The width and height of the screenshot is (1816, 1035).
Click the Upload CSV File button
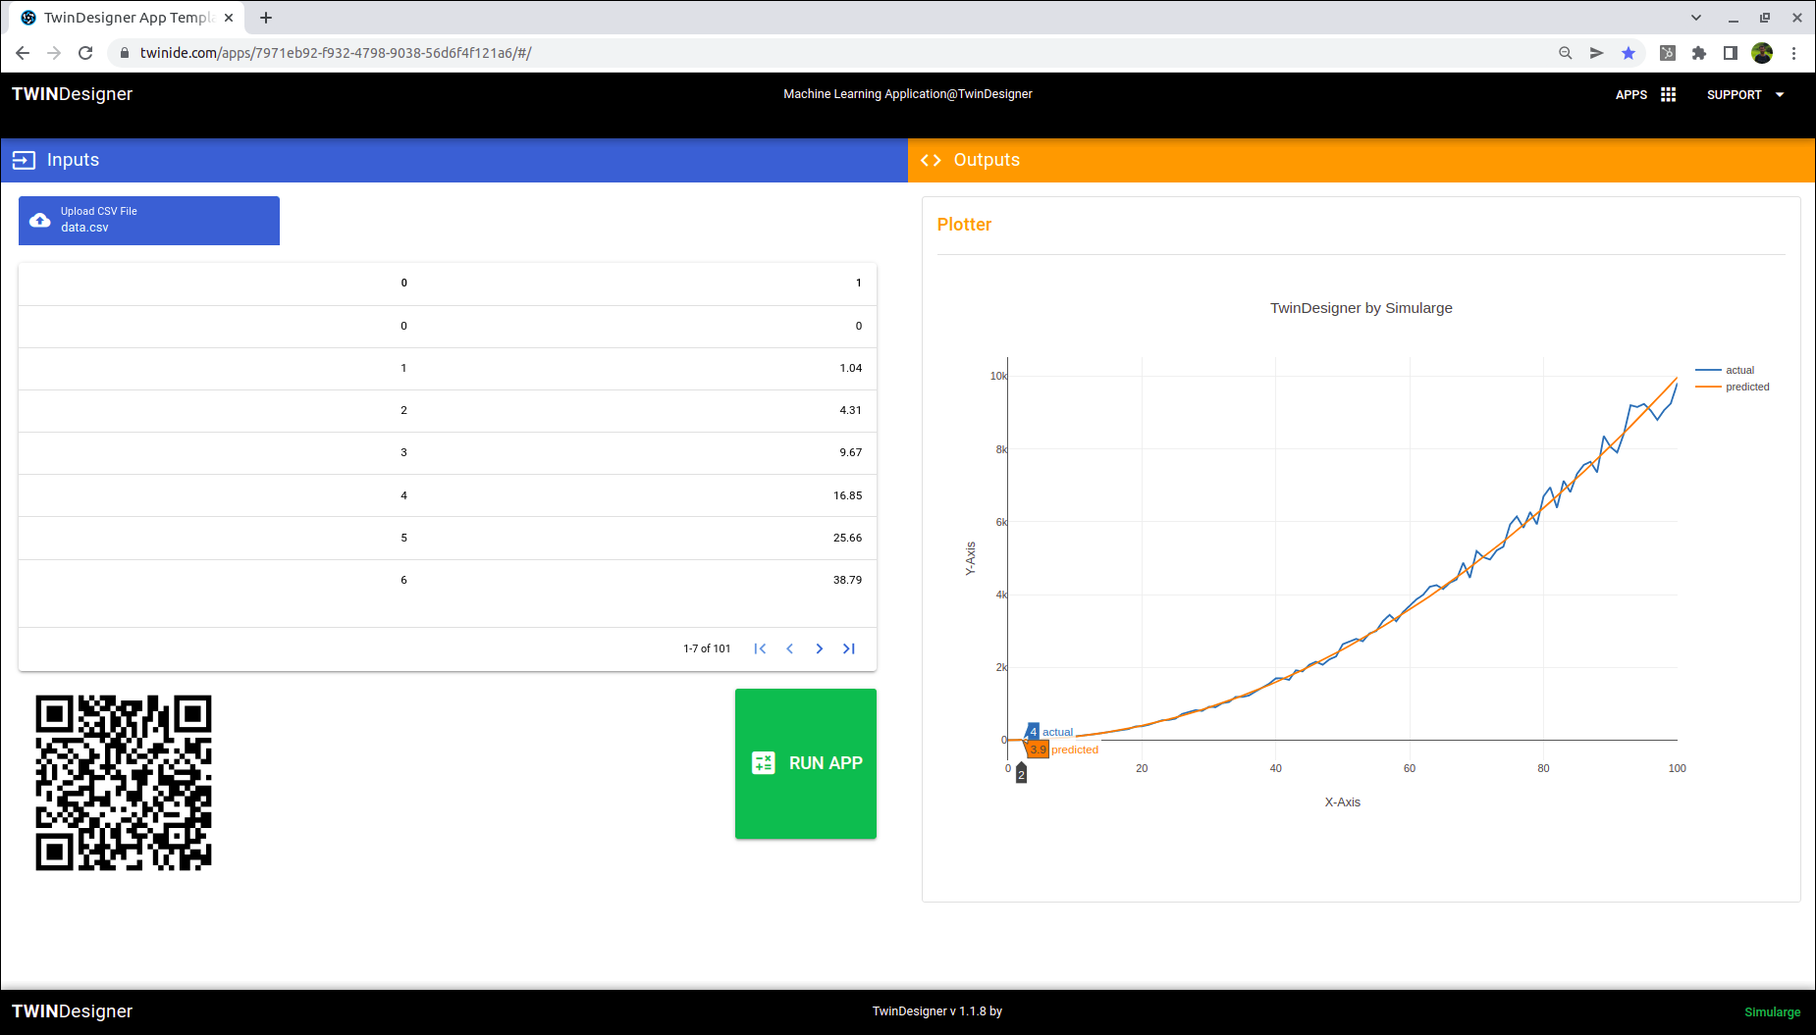pyautogui.click(x=149, y=221)
